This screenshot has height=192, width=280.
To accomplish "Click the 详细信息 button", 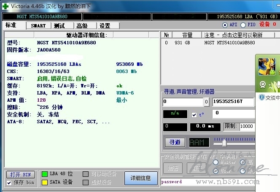I will point(140,178).
